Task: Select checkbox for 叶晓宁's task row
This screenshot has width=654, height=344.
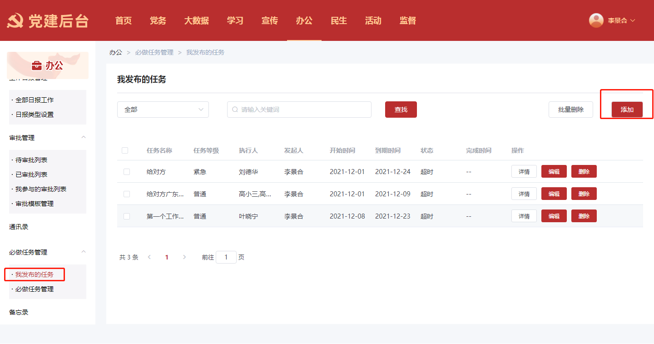Action: (x=127, y=216)
